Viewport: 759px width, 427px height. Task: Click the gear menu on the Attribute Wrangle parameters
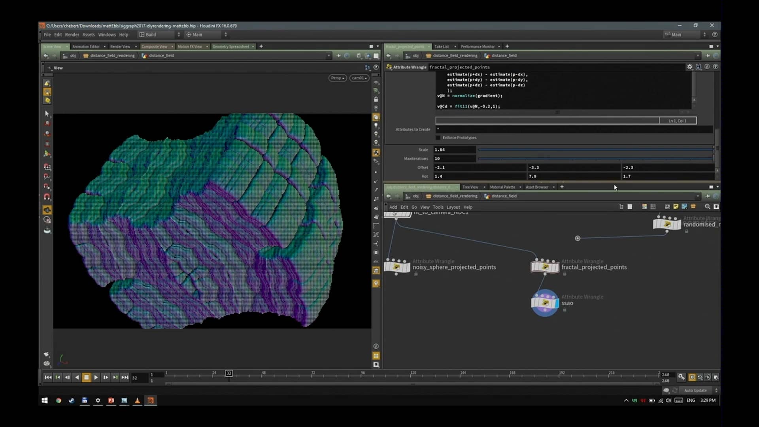[690, 67]
